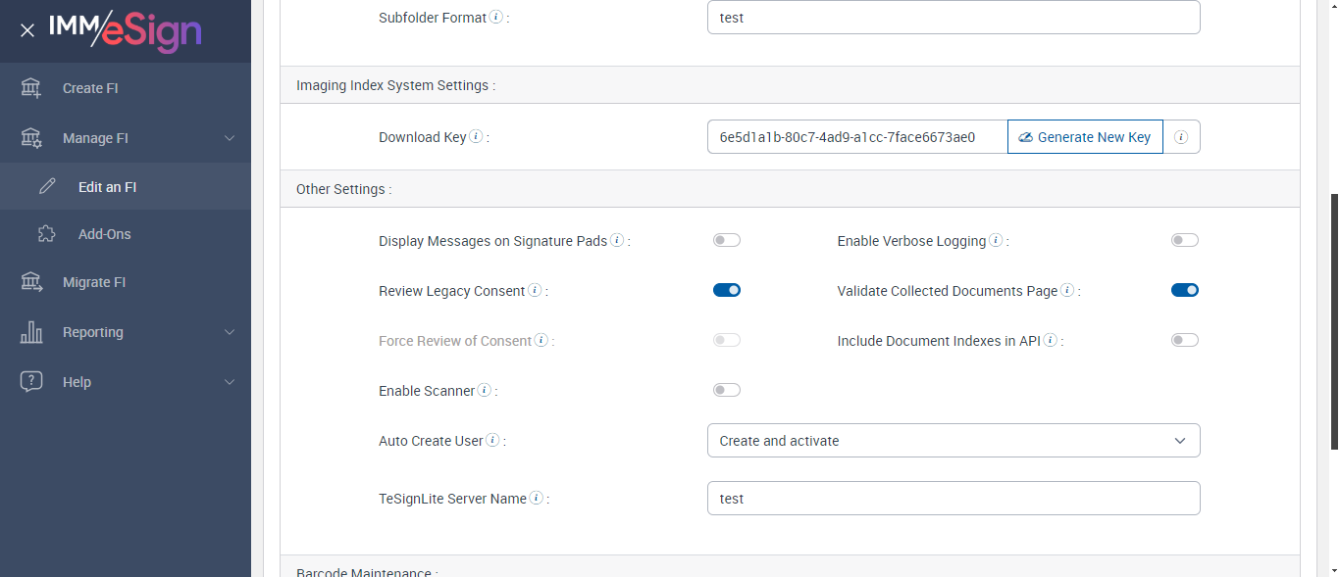The image size is (1340, 577).
Task: Click the info icon beside Generate New Key
Action: click(x=1181, y=137)
